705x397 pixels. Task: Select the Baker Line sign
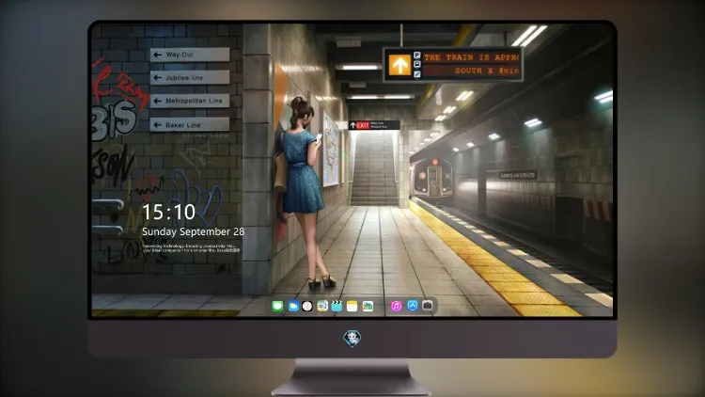click(x=190, y=125)
